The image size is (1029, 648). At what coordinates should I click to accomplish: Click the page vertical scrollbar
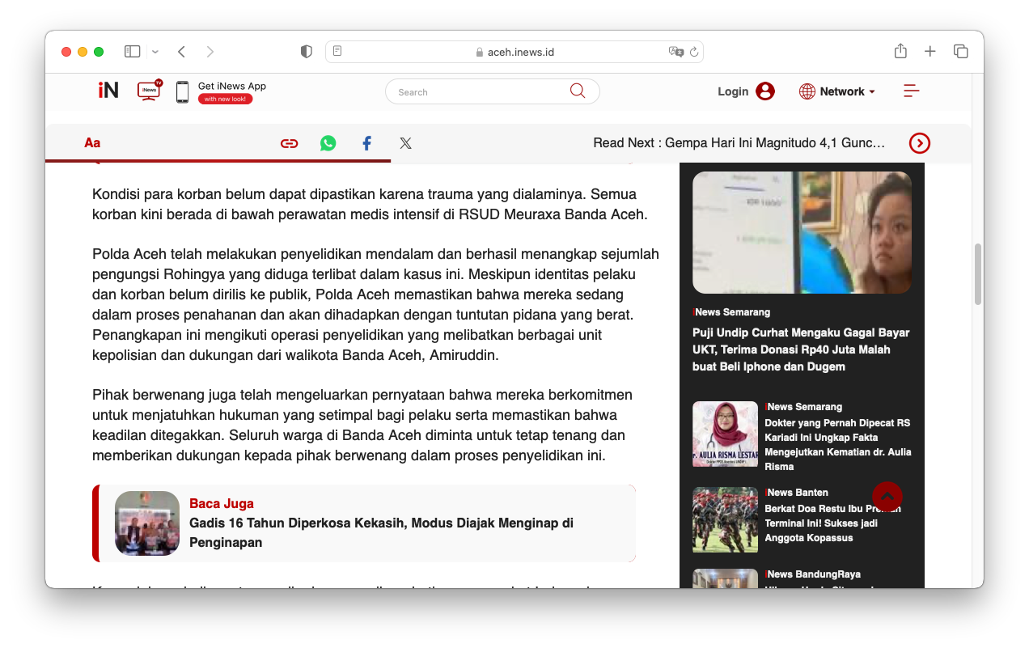coord(978,273)
